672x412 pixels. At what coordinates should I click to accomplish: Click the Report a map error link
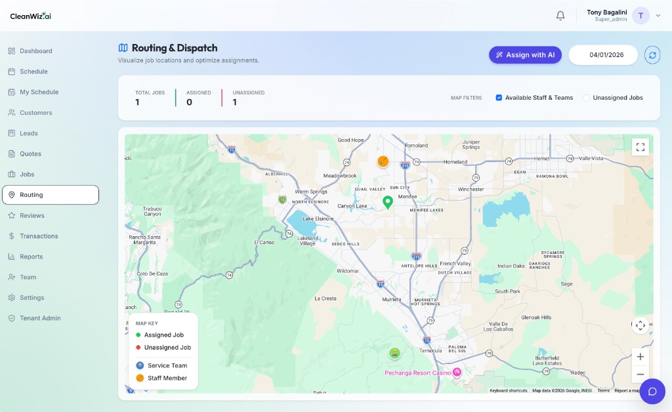628,390
